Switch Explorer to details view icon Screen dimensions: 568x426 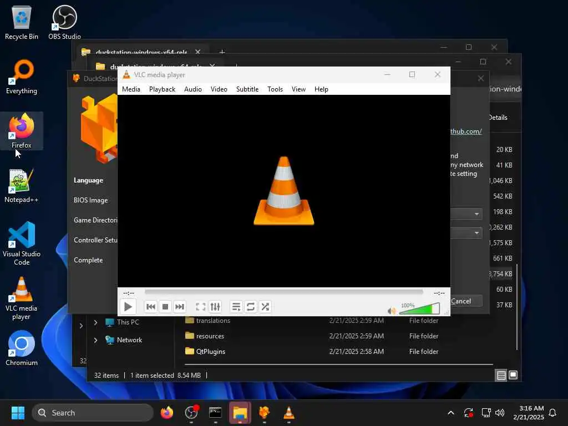pyautogui.click(x=501, y=376)
